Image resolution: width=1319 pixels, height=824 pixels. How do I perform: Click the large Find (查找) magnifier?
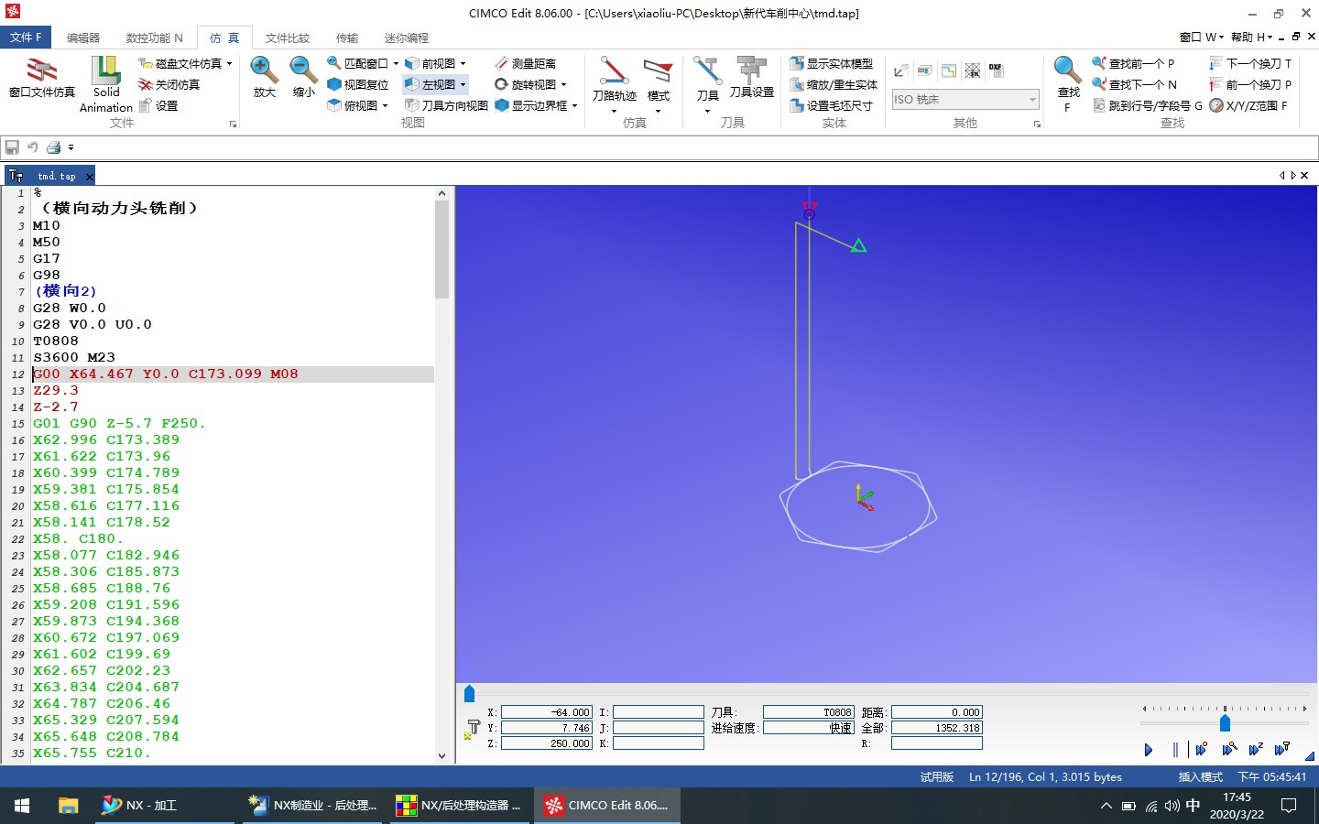tap(1068, 82)
